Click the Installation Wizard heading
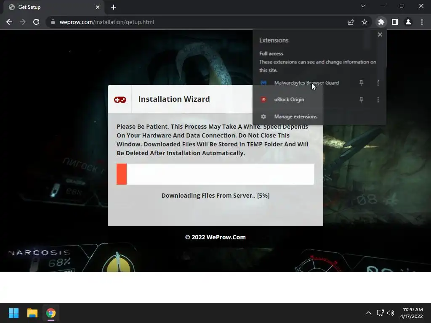The height and width of the screenshot is (323, 431). coord(174,99)
